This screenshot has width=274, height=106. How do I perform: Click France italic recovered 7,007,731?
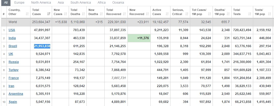pyautogui.click(x=119, y=78)
